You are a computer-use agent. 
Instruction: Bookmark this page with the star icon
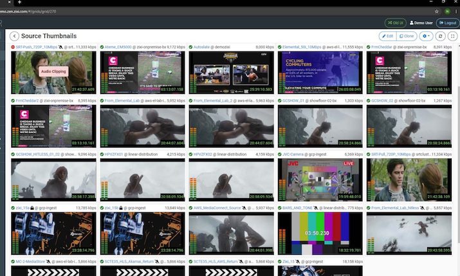click(x=437, y=12)
